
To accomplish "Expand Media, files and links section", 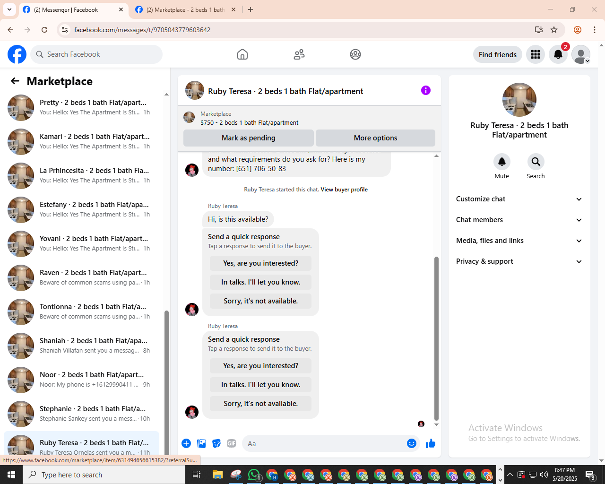I will coord(519,241).
